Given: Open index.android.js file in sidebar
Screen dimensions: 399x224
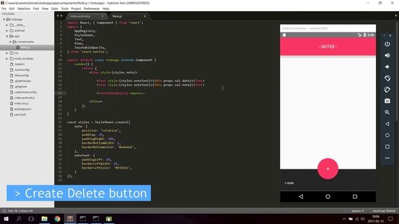Looking at the screenshot, I should [x=24, y=98].
